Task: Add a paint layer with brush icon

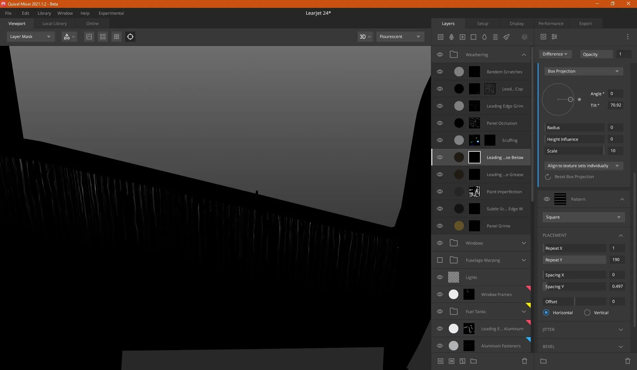Action: 506,37
